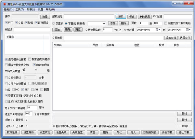
Task: Click the 搜索地址 input field
Action: tap(89, 16)
